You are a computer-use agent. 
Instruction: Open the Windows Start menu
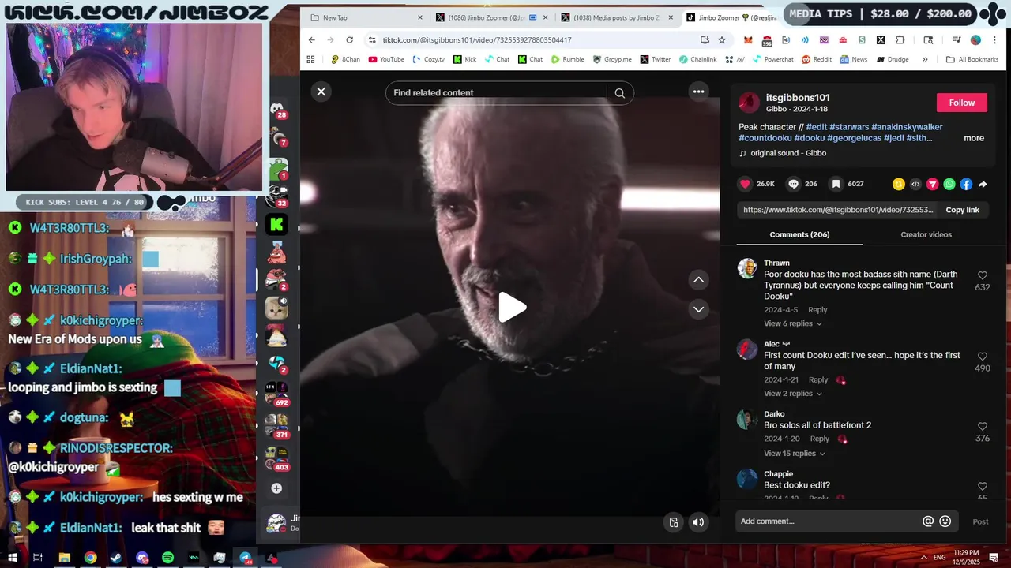click(12, 558)
